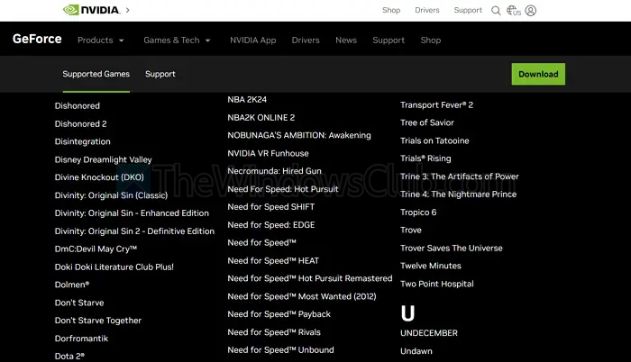This screenshot has height=362, width=631.
Task: Select Disney Dreamlight Valley
Action: pyautogui.click(x=103, y=159)
